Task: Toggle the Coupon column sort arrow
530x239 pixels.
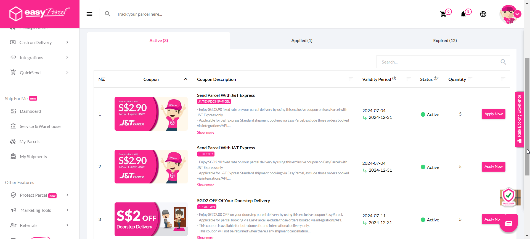Action: tap(186, 79)
